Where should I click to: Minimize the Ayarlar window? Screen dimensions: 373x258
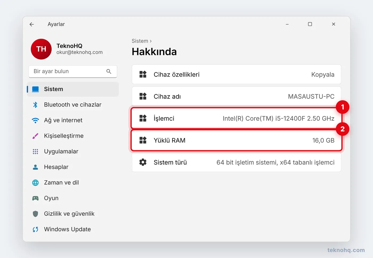tap(287, 24)
